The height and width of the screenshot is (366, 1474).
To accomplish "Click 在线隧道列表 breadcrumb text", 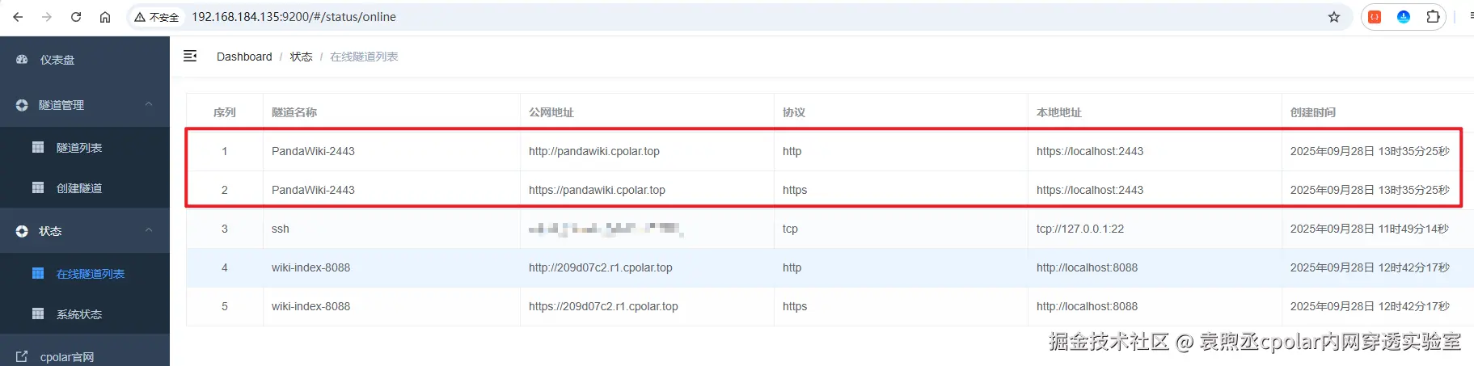I will (x=364, y=57).
